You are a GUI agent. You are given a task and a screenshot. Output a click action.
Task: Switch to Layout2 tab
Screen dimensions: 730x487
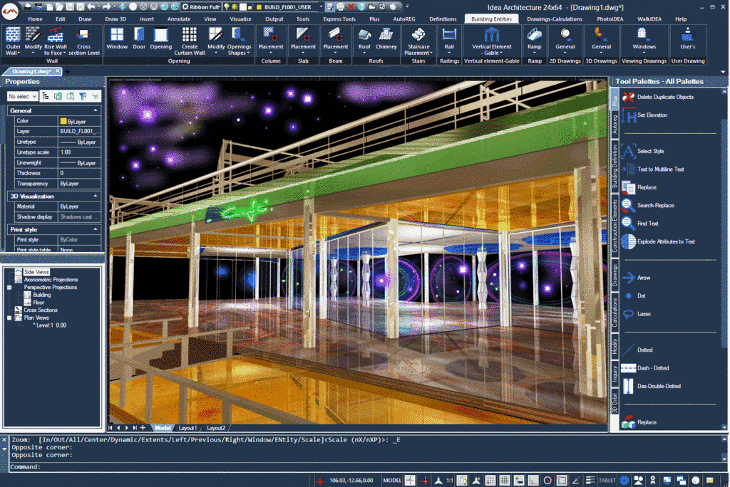tap(215, 428)
